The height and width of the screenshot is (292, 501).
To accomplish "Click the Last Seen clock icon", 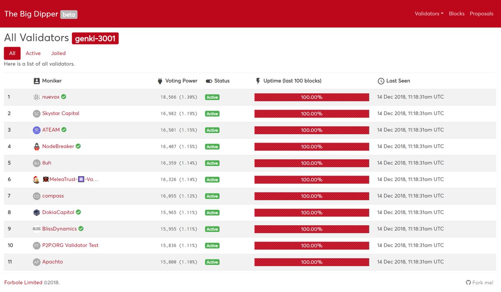I will point(381,81).
